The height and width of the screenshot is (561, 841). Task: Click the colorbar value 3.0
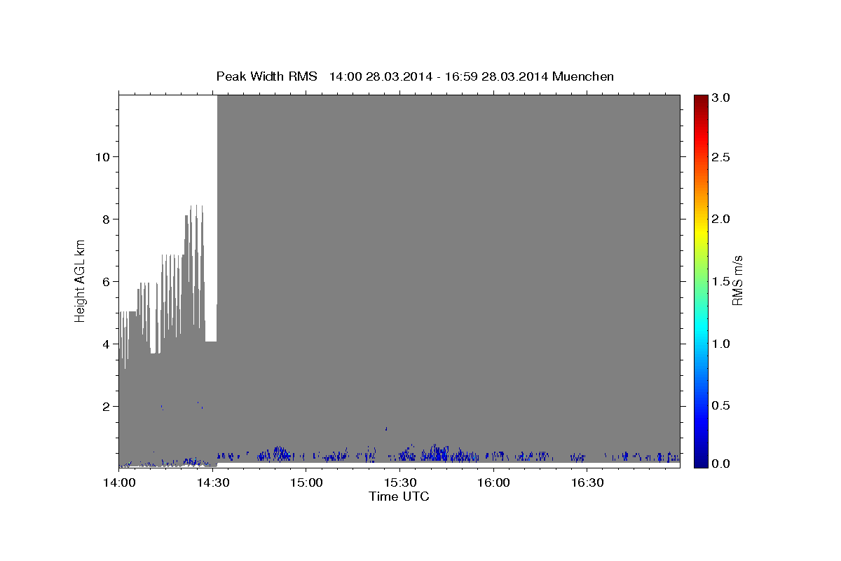tap(721, 97)
